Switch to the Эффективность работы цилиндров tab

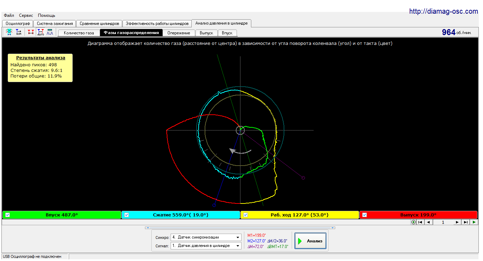157,24
